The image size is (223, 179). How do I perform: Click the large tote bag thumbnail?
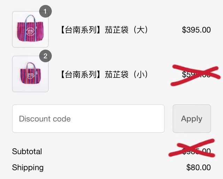pos(30,29)
